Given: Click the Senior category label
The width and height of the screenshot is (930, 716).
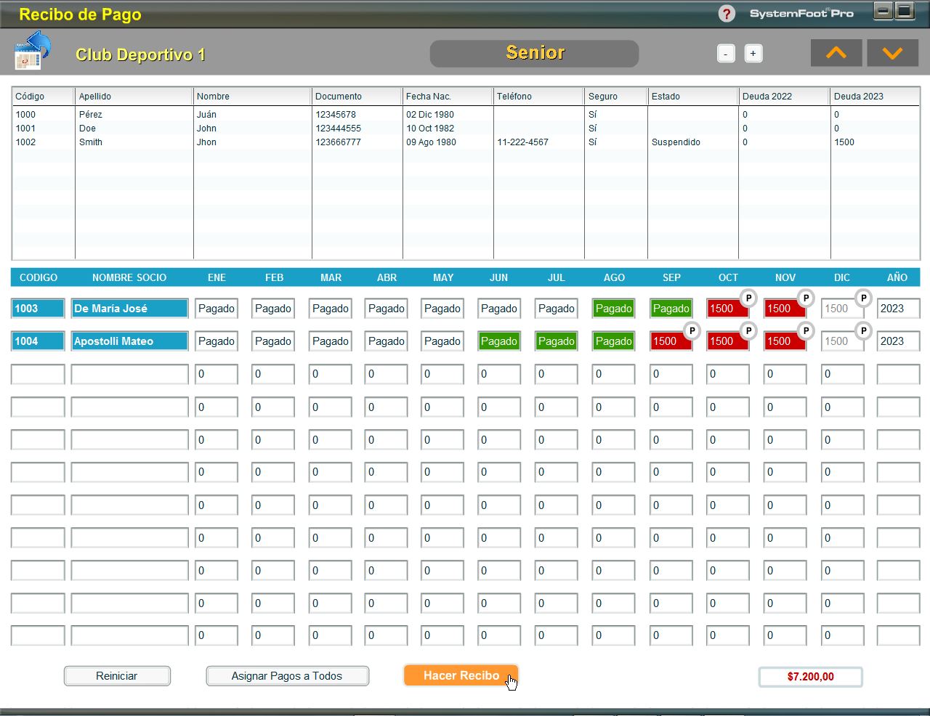Looking at the screenshot, I should pos(535,53).
